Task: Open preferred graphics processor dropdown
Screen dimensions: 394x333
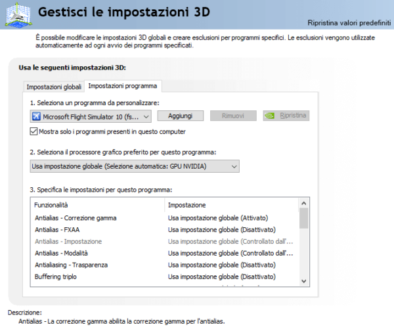Action: tap(135, 166)
